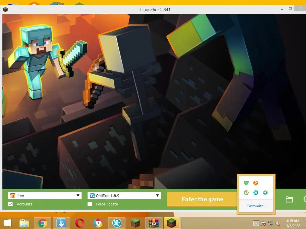Click Customize... link in tray popup
The image size is (306, 229).
tap(256, 206)
